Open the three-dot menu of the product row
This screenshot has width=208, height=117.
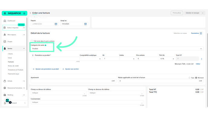201,59
